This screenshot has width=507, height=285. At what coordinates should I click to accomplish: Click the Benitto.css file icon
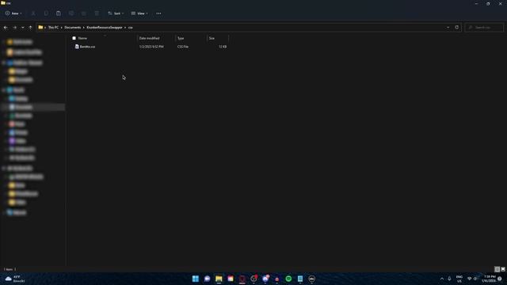[77, 47]
